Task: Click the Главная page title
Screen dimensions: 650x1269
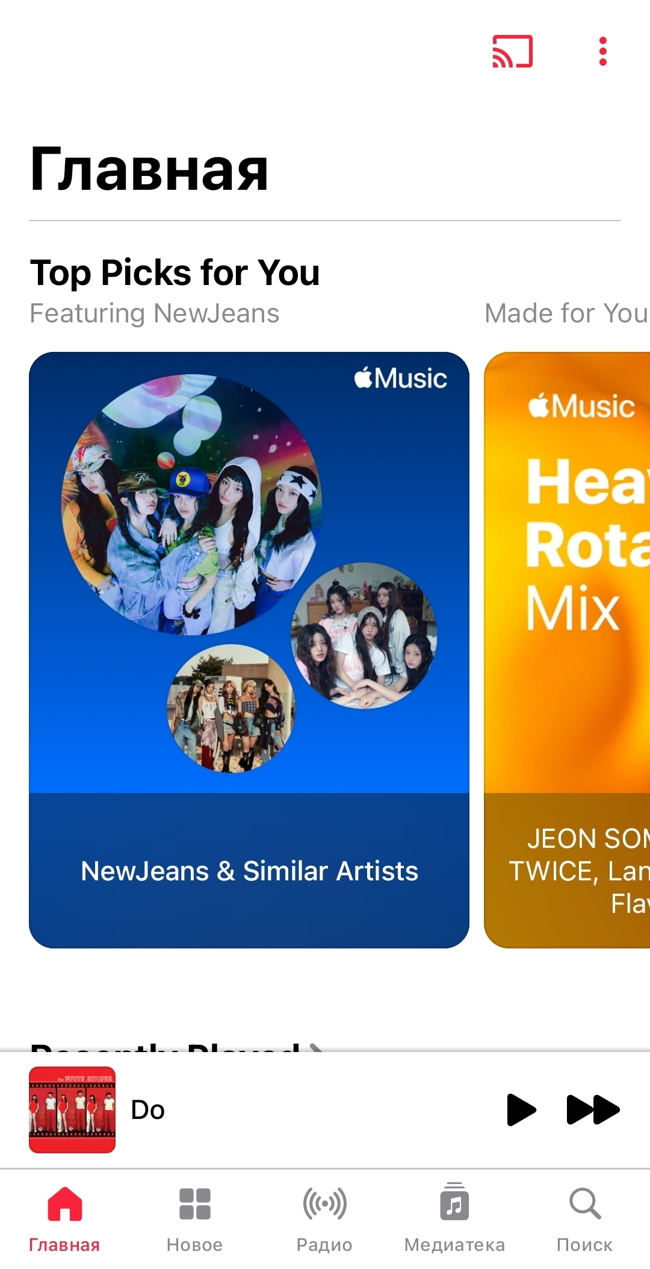Action: [x=149, y=169]
